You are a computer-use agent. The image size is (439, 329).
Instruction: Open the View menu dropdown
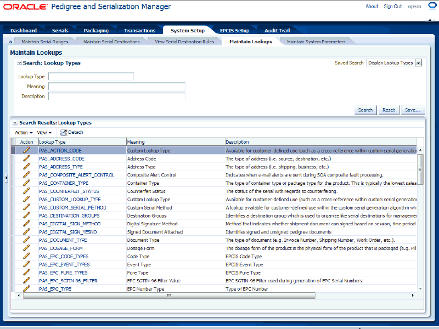[x=44, y=133]
